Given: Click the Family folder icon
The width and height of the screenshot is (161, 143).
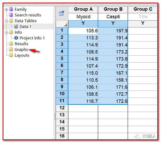Looking at the screenshot, I should point(11,9).
